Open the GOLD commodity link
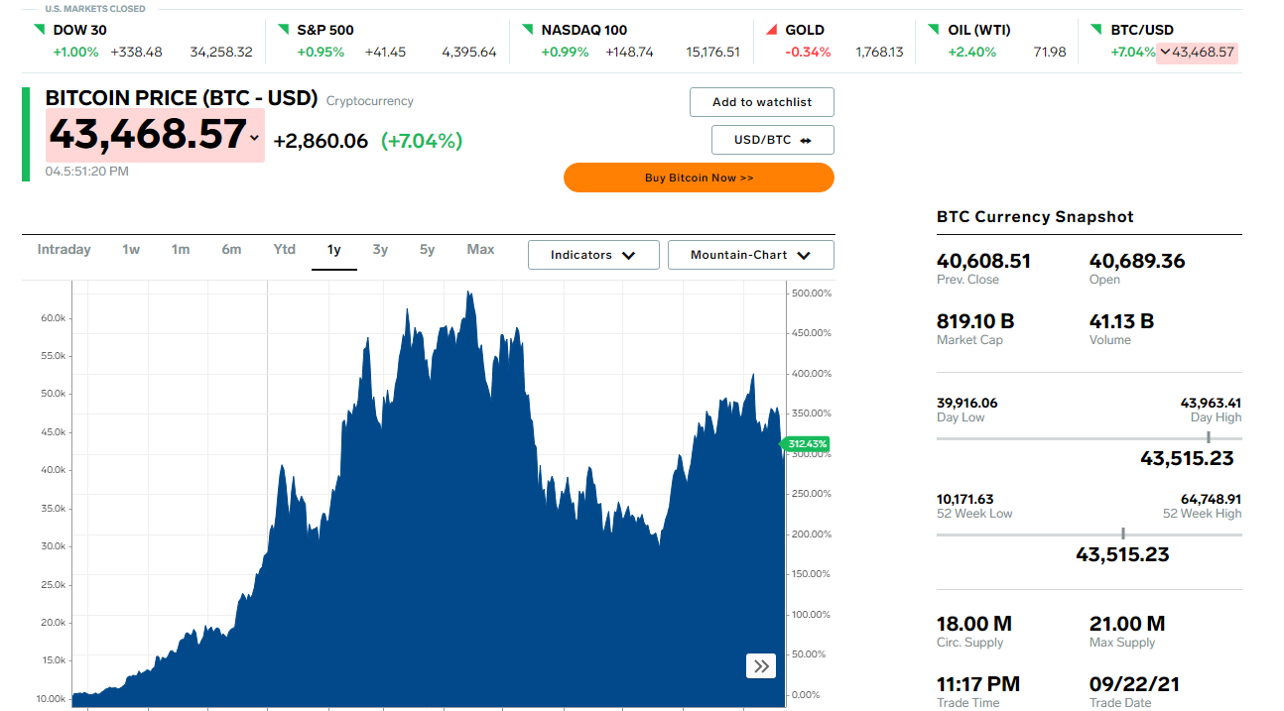 point(805,30)
